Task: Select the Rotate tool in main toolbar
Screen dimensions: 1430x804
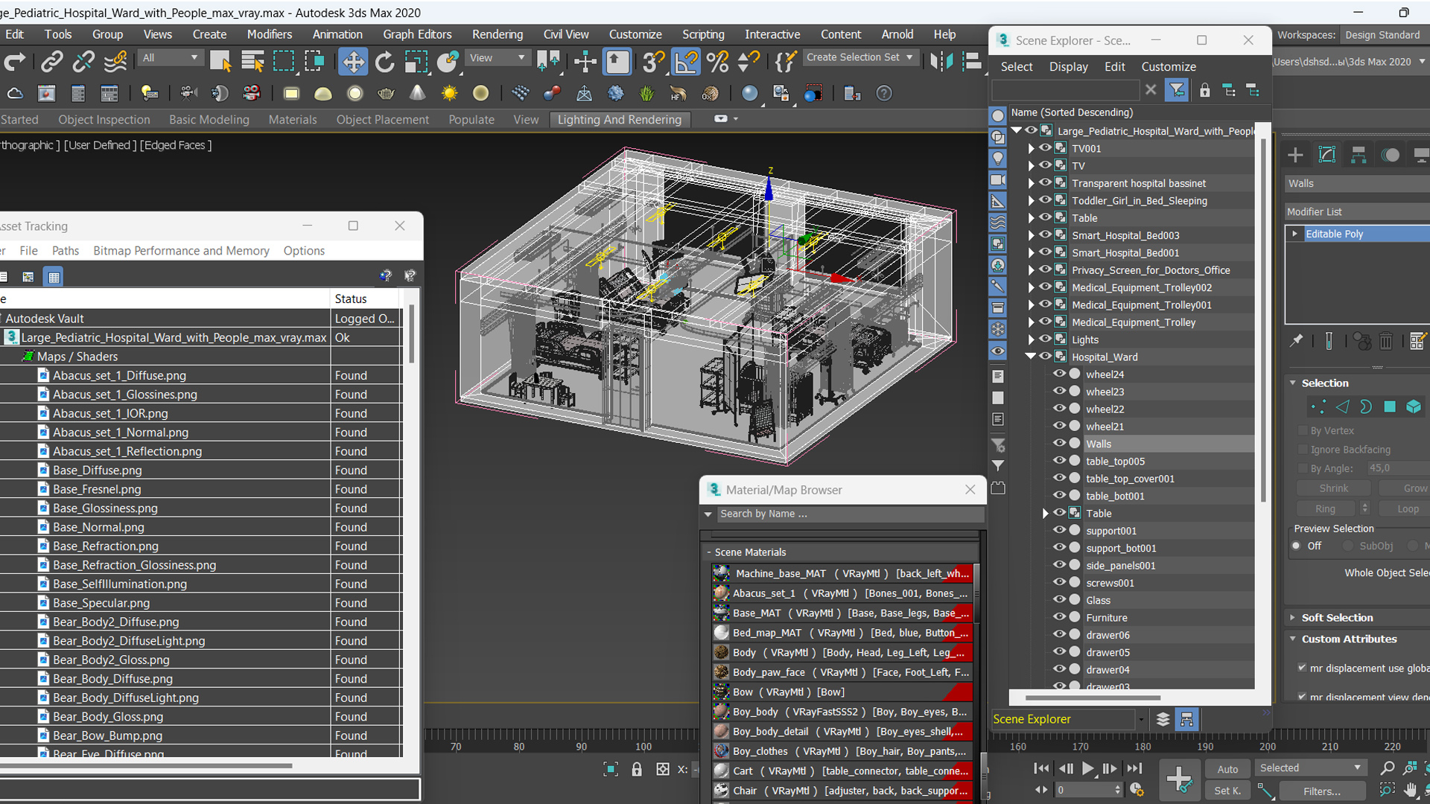Action: click(384, 61)
